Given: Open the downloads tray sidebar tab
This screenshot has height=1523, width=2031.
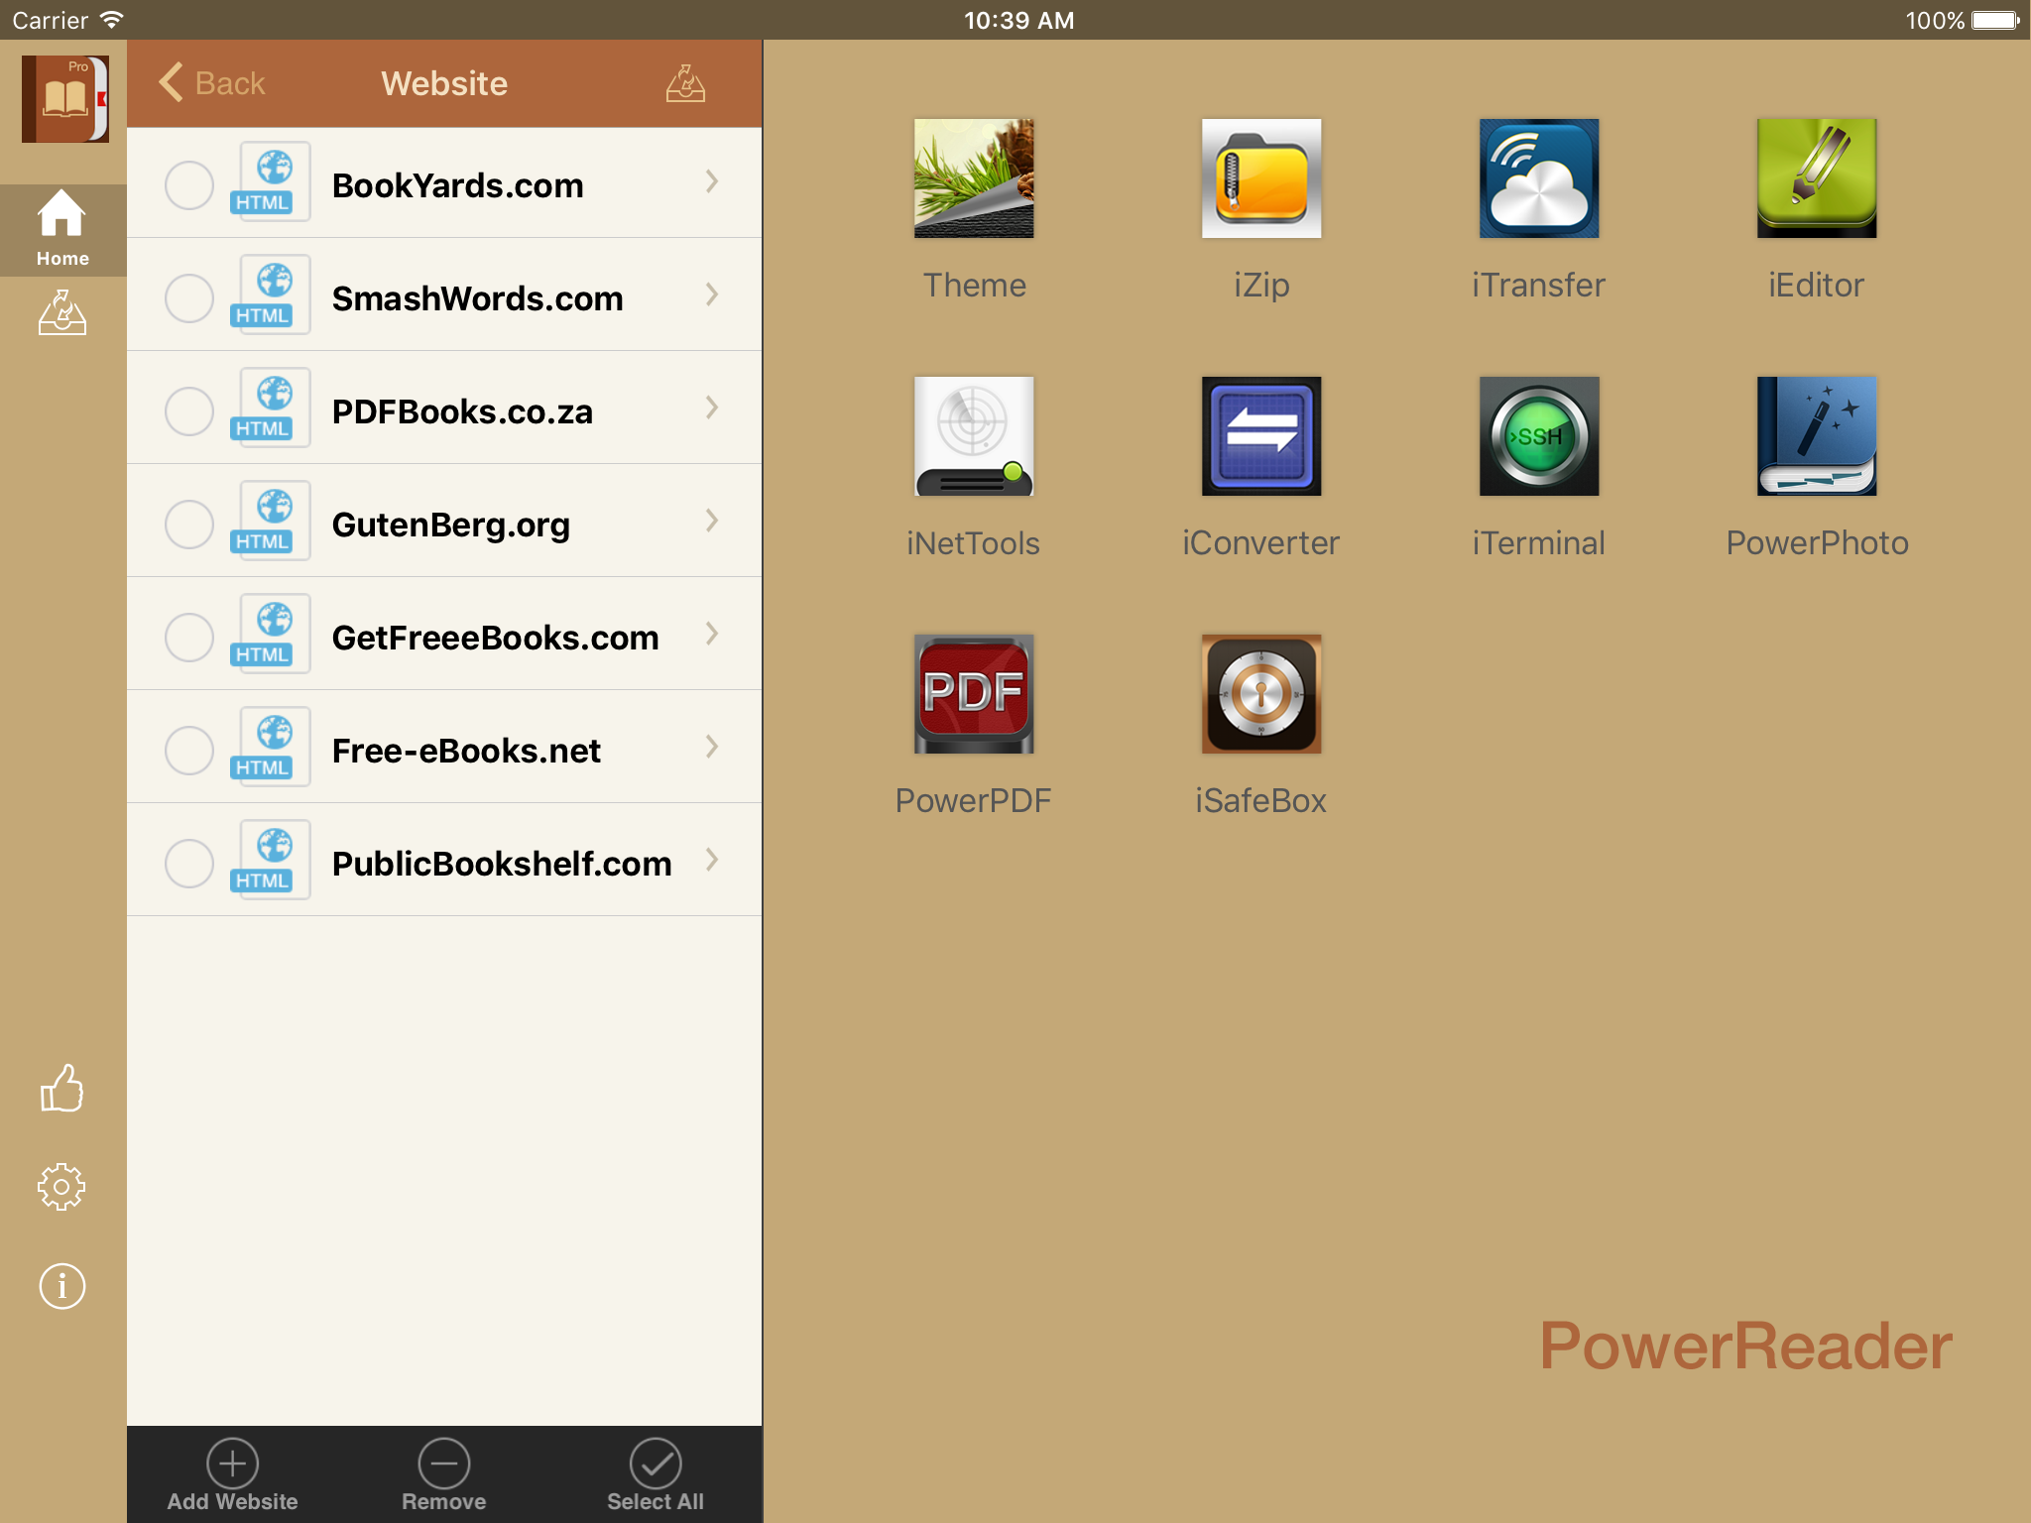Looking at the screenshot, I should click(x=62, y=313).
